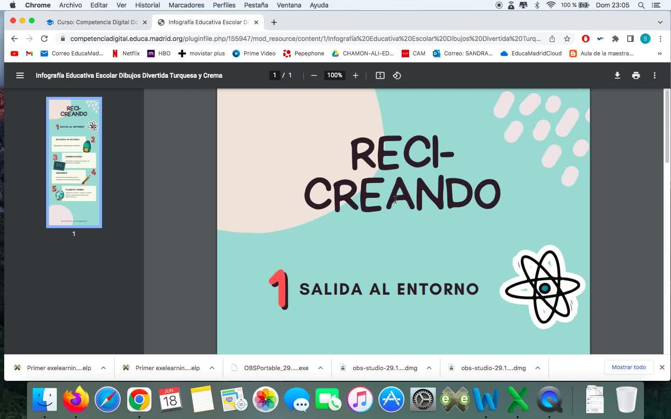
Task: Close the downloads bar
Action: coord(662,367)
